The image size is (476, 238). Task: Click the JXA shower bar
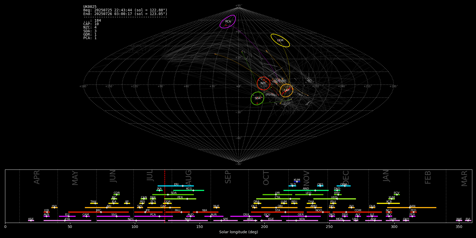[x=159, y=190]
